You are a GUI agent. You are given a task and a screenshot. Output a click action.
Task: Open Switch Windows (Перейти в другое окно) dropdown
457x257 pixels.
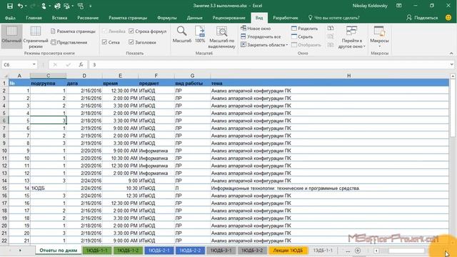[351, 37]
